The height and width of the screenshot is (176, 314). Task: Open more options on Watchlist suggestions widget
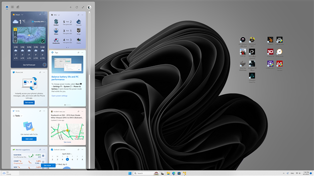(x=44, y=149)
